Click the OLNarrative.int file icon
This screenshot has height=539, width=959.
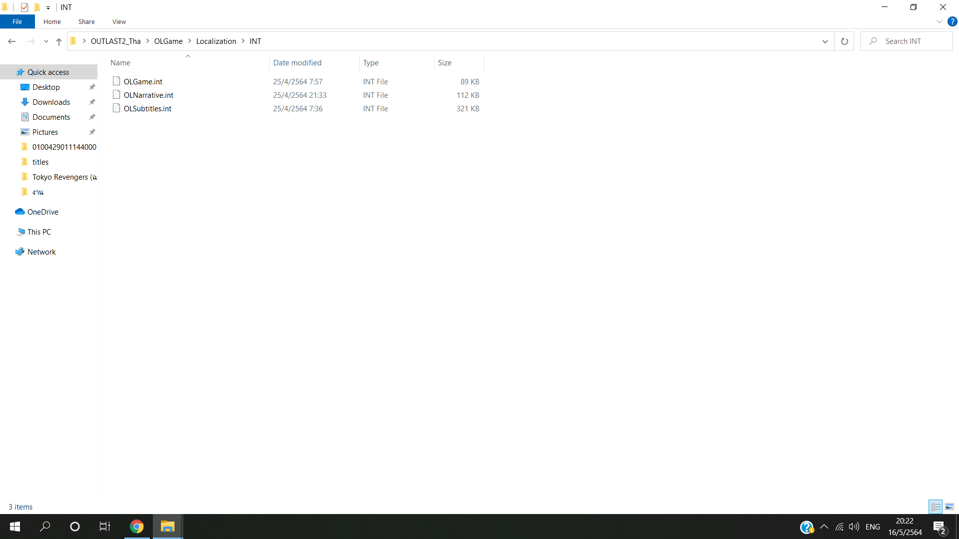[x=116, y=95]
